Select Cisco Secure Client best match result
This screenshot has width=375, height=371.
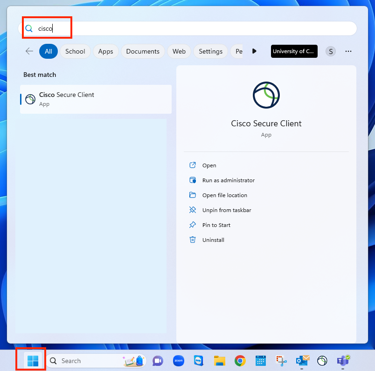point(96,99)
